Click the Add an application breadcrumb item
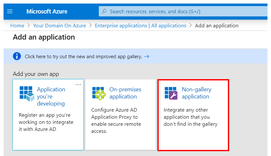Image resolution: width=271 pixels, height=156 pixels. click(x=217, y=25)
